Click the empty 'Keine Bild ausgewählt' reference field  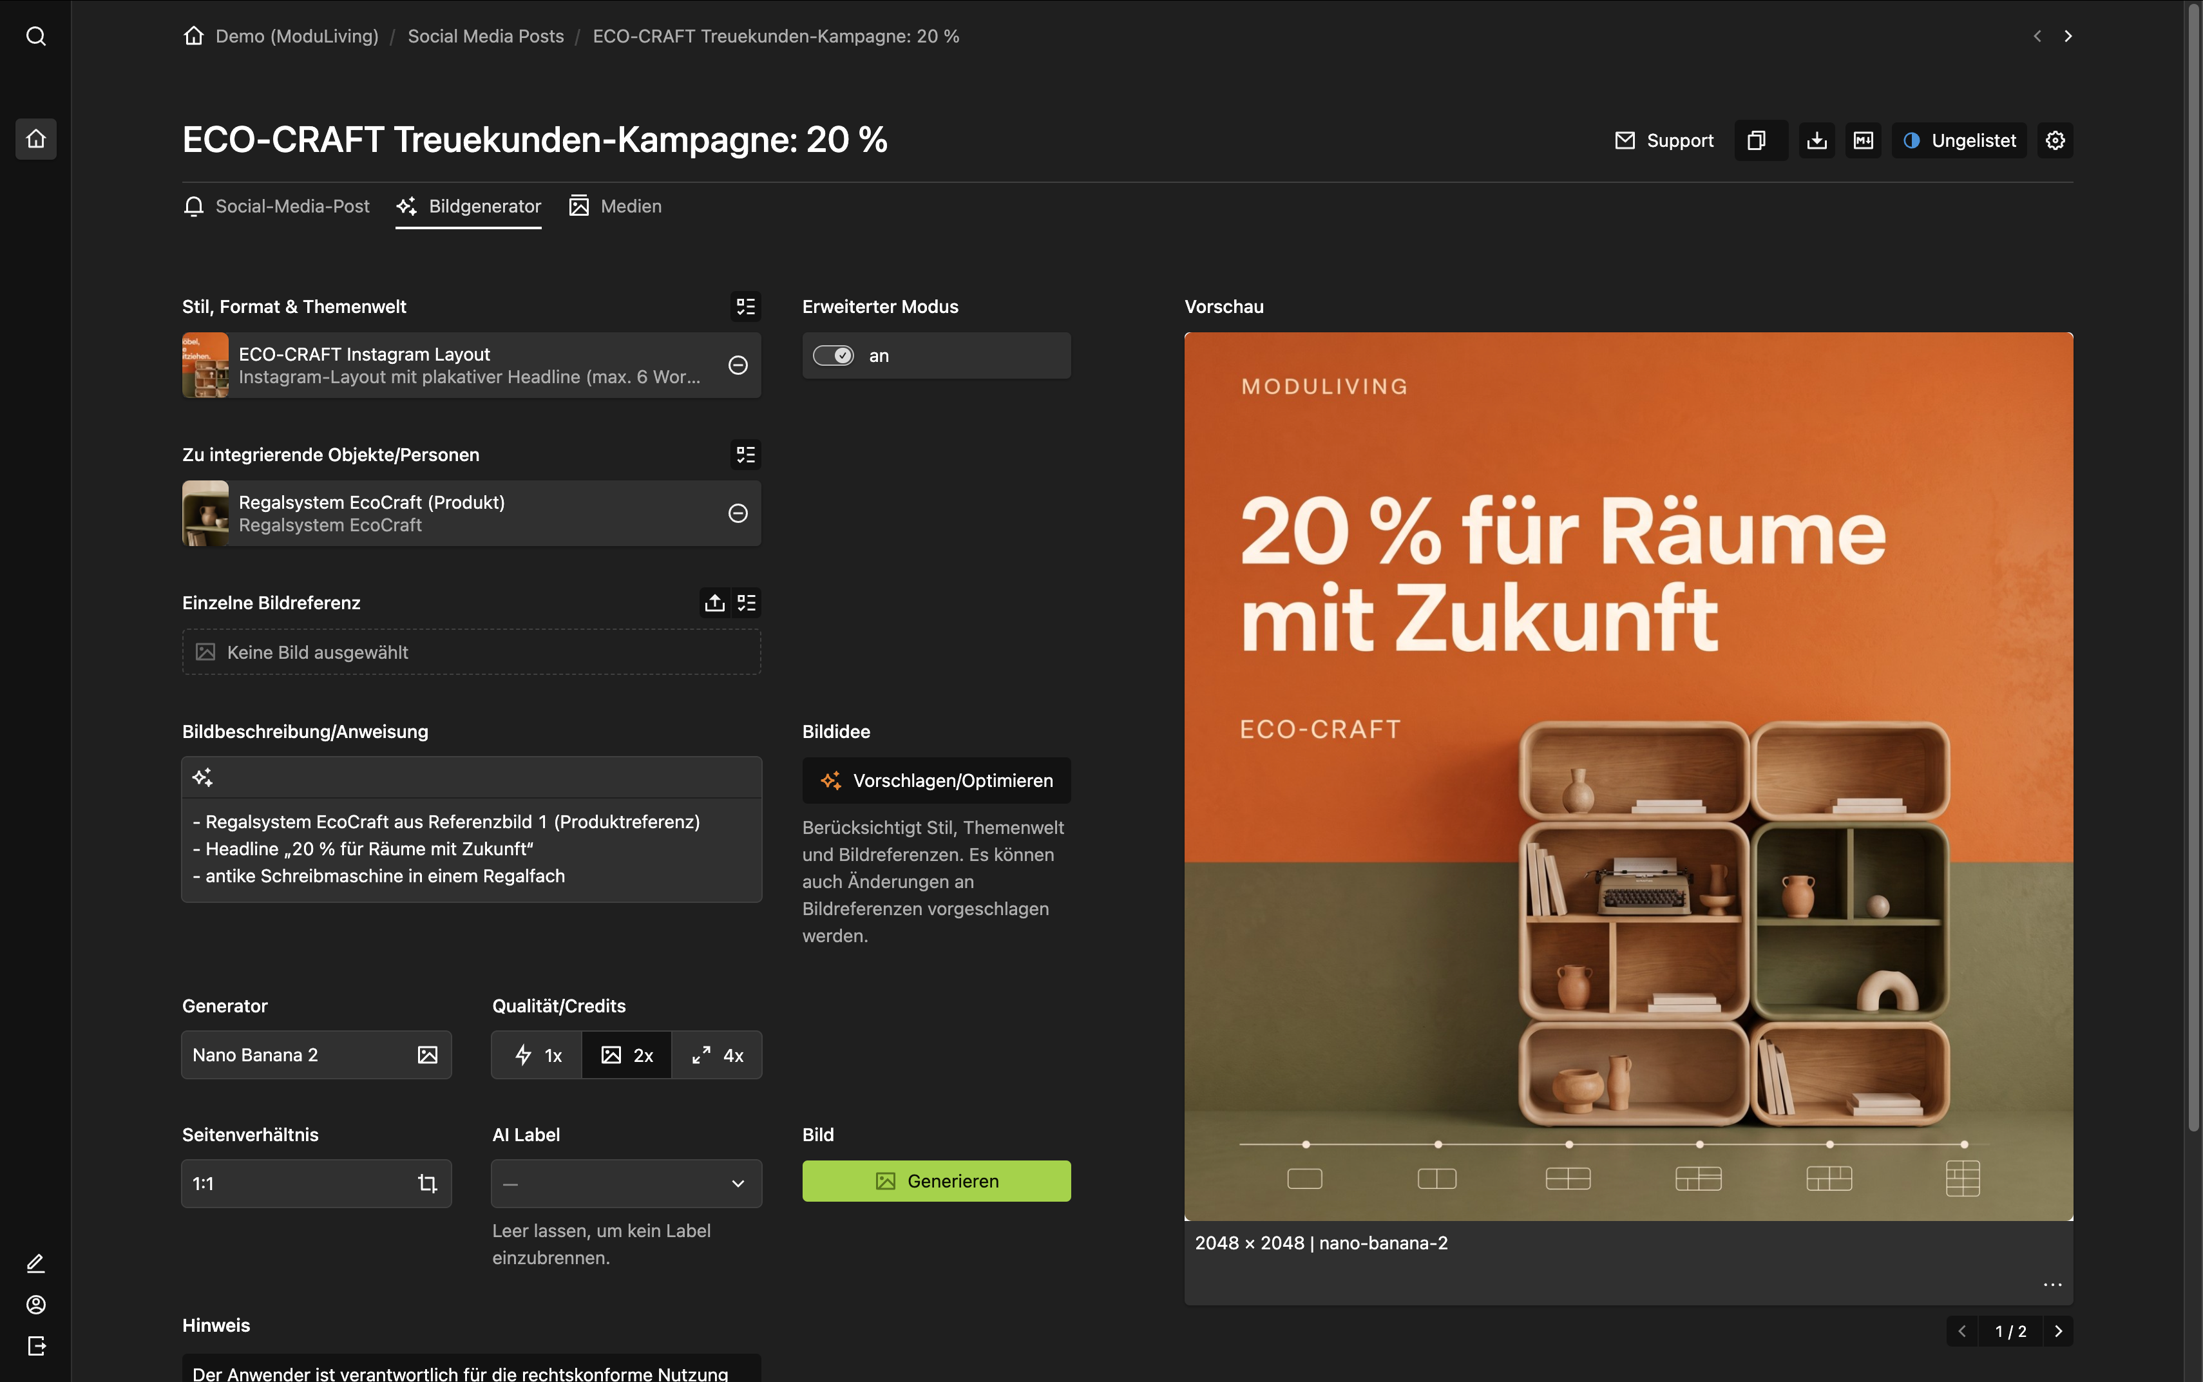point(472,652)
